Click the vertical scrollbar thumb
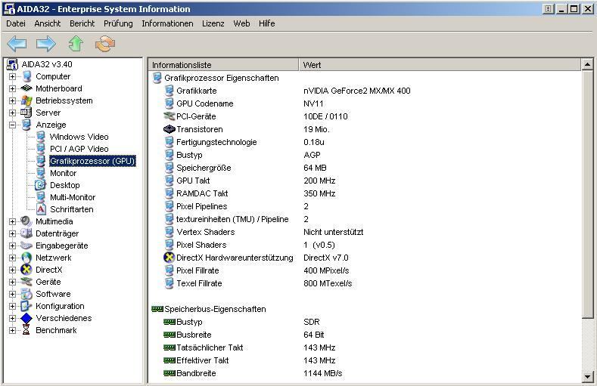The image size is (597, 386). 588,194
